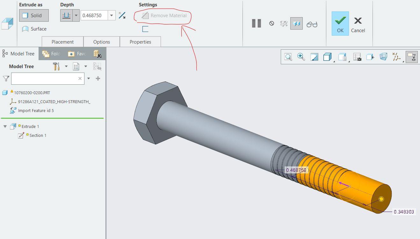The width and height of the screenshot is (420, 239).
Task: Open the depth type dropdown arrow
Action: point(76,15)
